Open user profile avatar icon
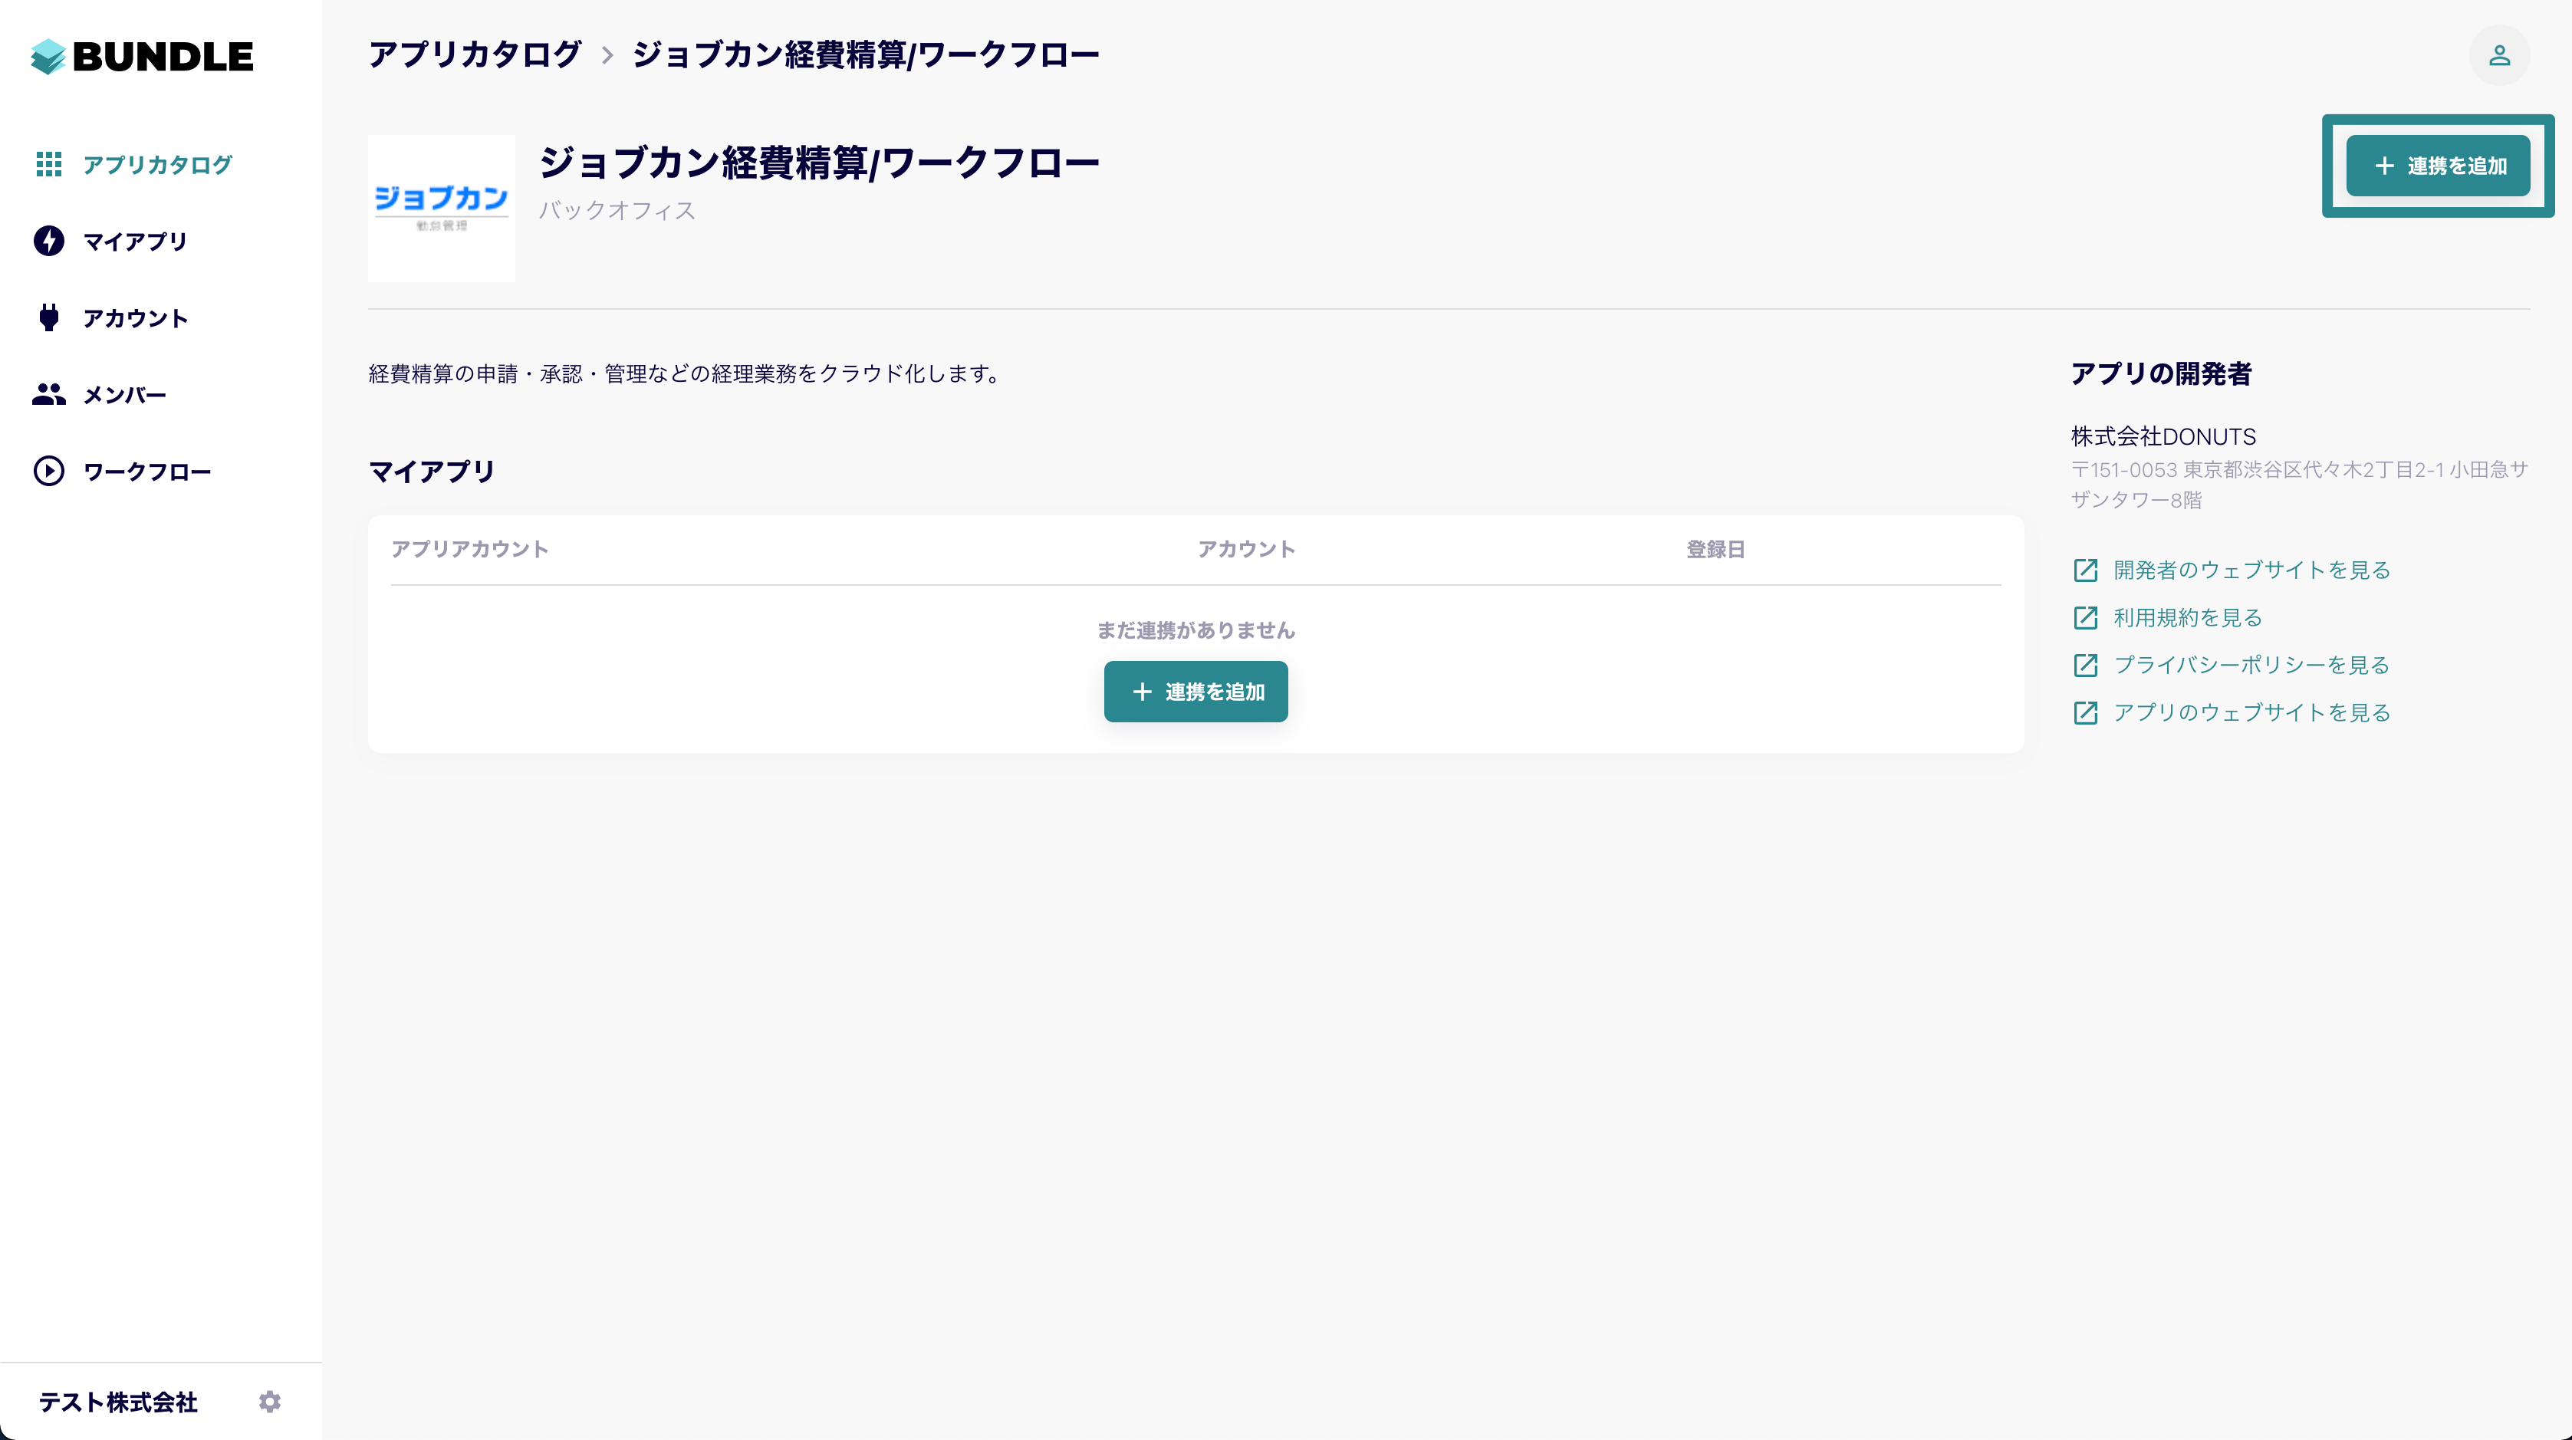The width and height of the screenshot is (2572, 1440). click(2499, 55)
